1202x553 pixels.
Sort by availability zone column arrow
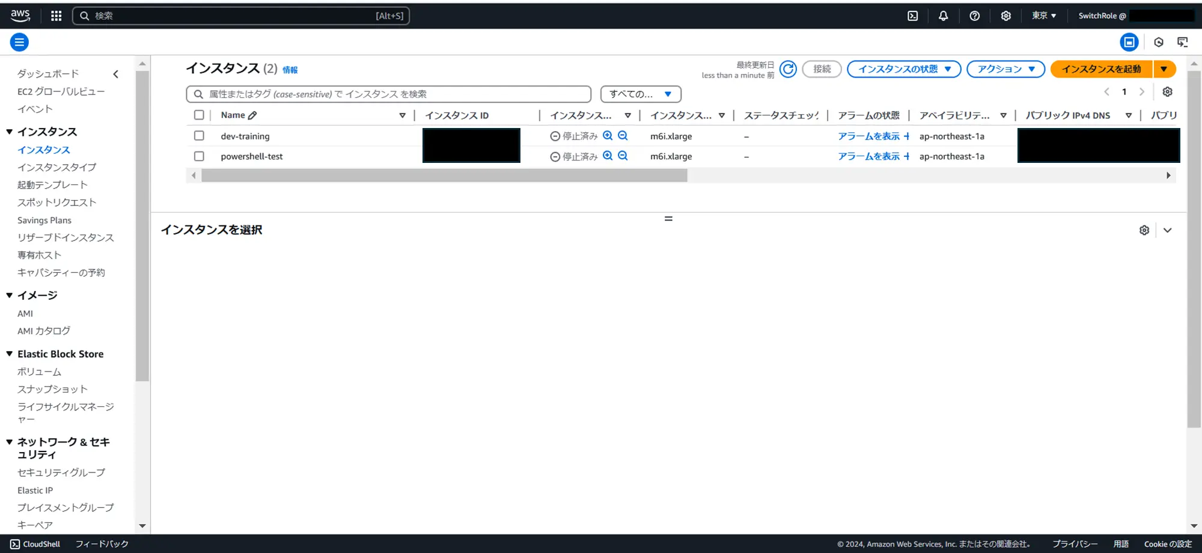[1003, 115]
